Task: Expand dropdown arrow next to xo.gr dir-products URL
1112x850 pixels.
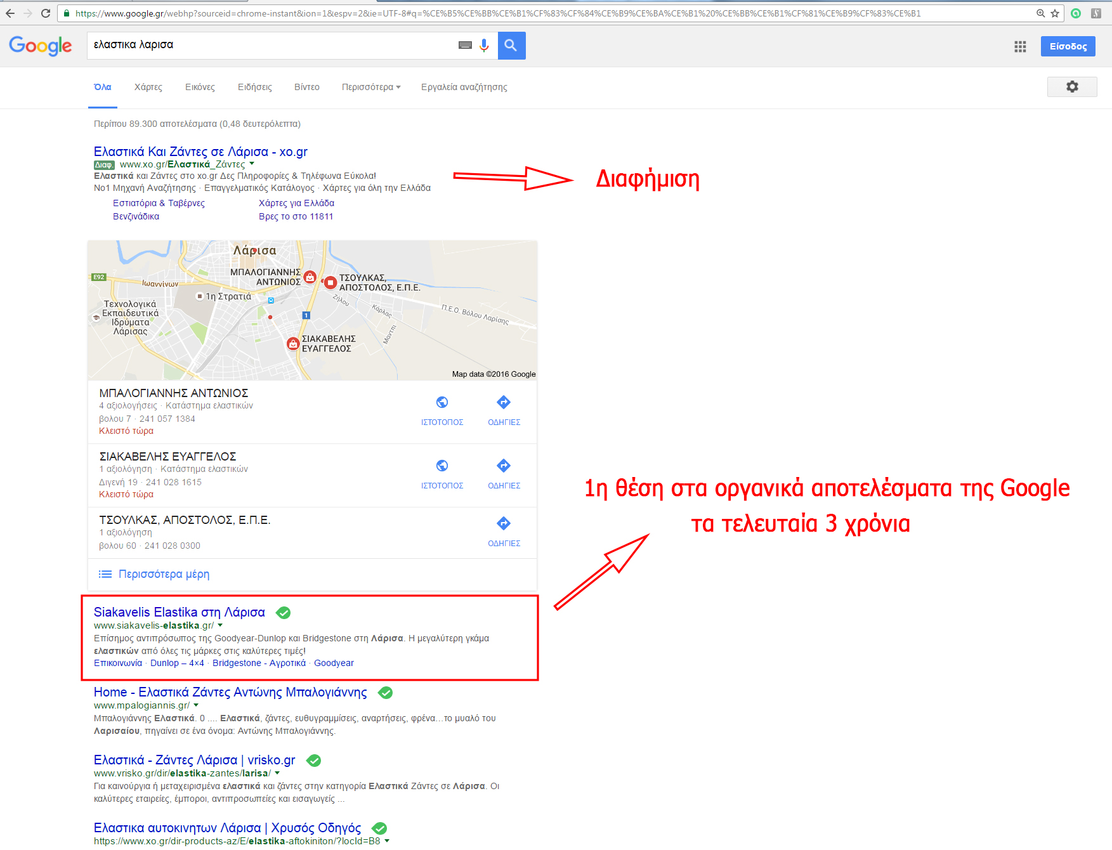Action: pyautogui.click(x=387, y=841)
